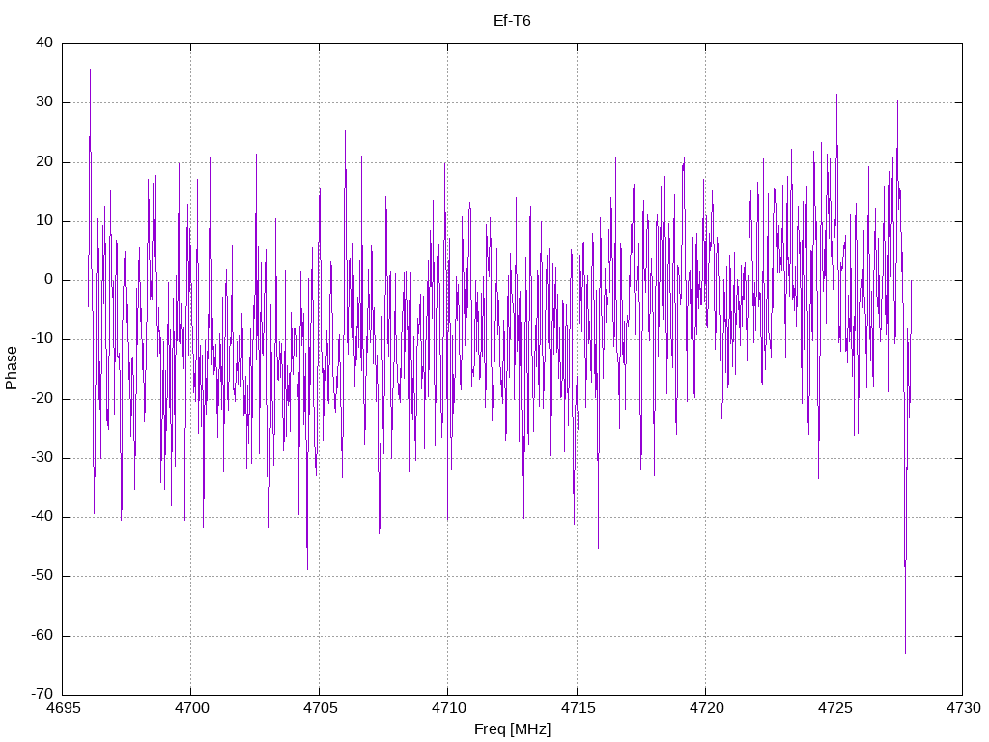Click y-axis tick label -20
This screenshot has width=989, height=742.
(x=42, y=398)
